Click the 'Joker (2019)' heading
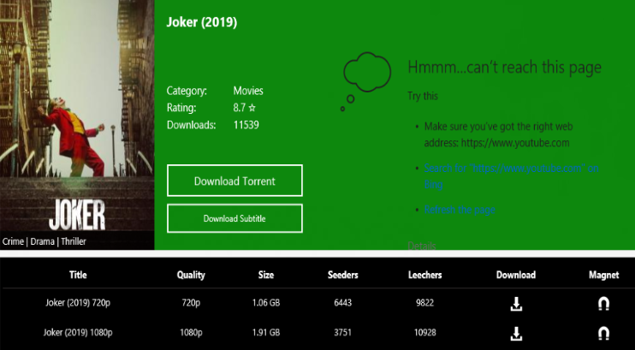Image resolution: width=635 pixels, height=350 pixels. (x=202, y=22)
